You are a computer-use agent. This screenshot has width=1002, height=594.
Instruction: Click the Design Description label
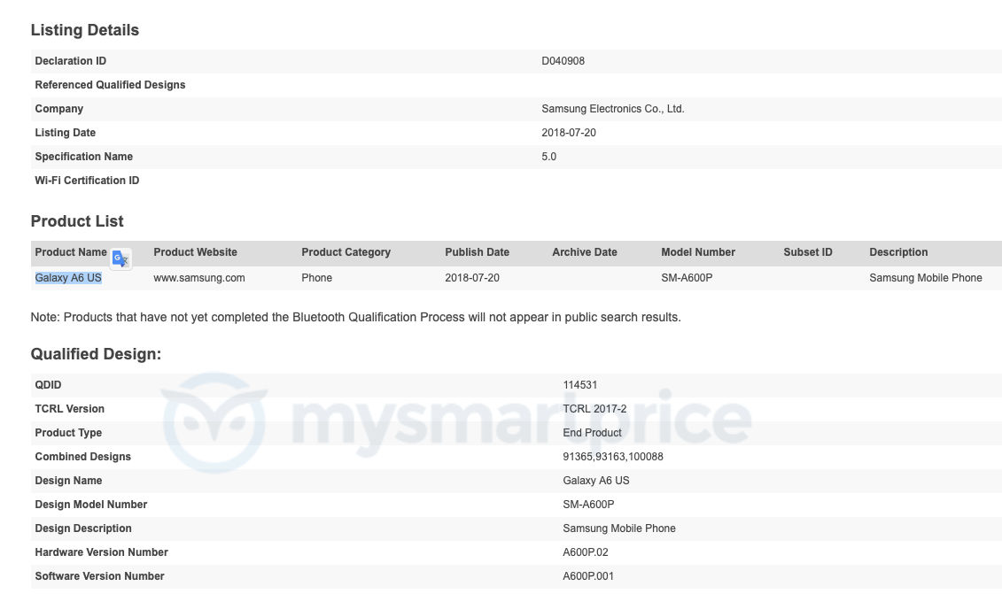[83, 528]
